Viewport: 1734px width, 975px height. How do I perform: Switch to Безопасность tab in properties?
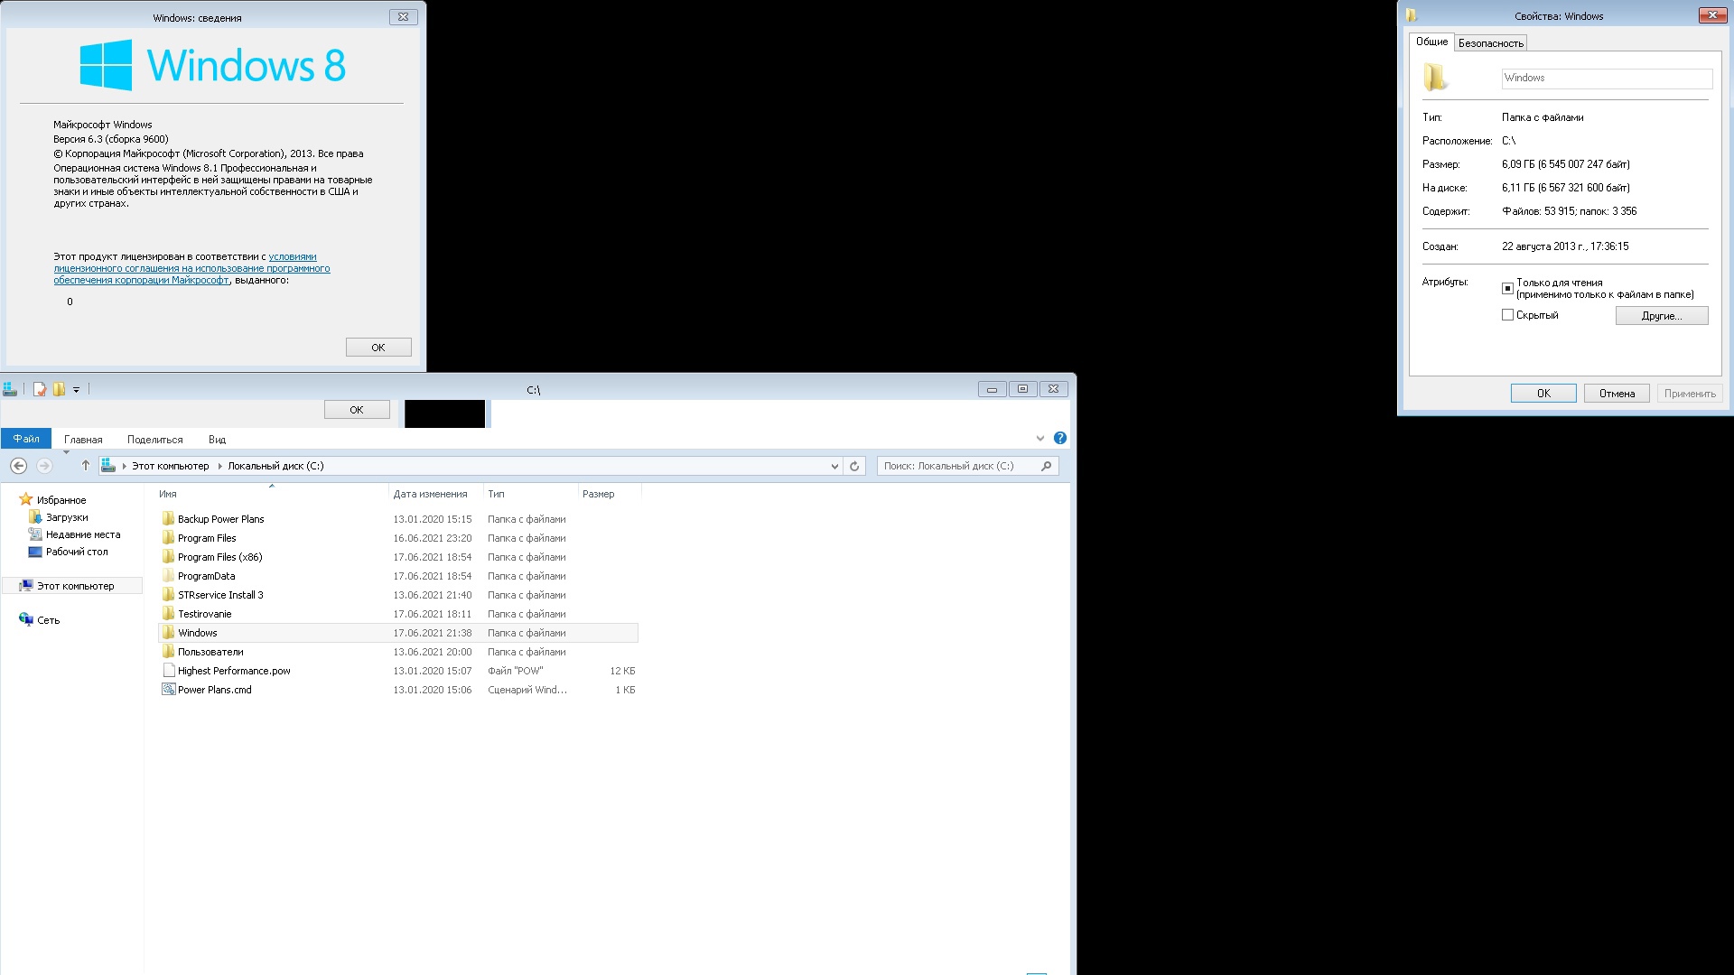(x=1490, y=42)
